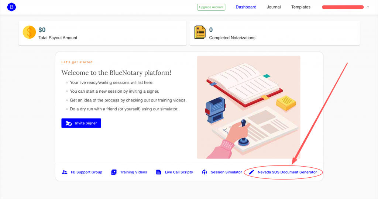The height and width of the screenshot is (199, 378).
Task: Click the send-clock icon in Invite Signer
Action: click(x=69, y=123)
